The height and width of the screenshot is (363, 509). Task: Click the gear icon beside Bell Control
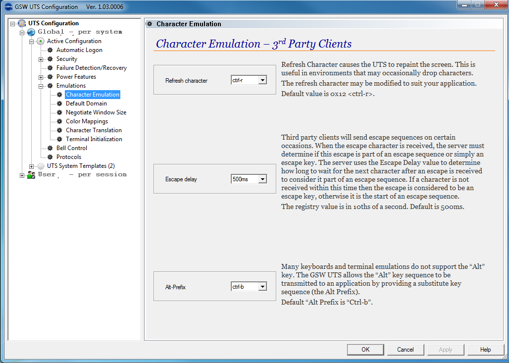tap(50, 148)
